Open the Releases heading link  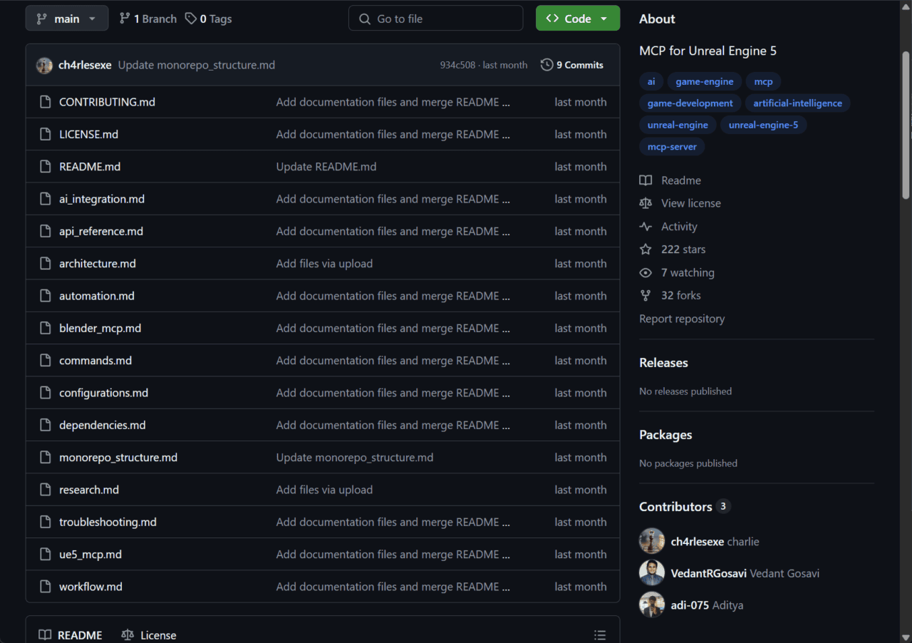pos(663,363)
